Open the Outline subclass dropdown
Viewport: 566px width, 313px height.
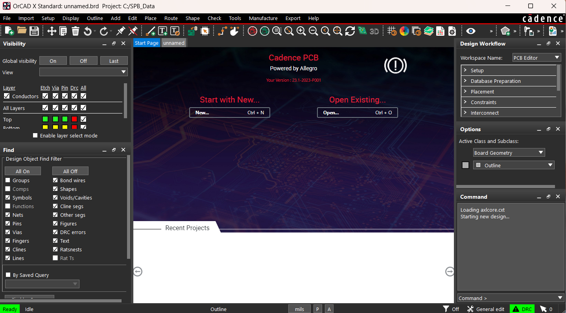point(514,165)
